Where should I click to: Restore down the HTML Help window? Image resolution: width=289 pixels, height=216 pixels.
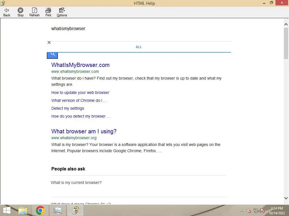coord(271,3)
